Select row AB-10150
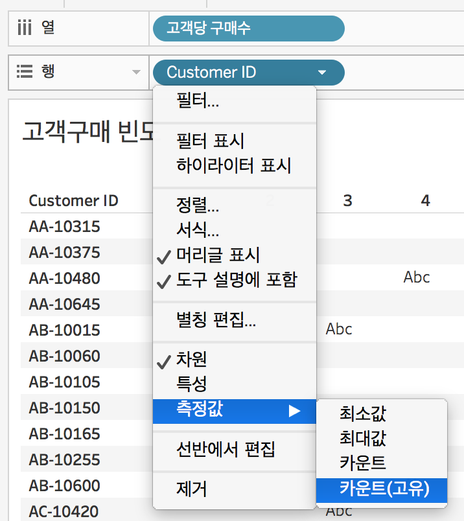The width and height of the screenshot is (464, 521). [65, 408]
